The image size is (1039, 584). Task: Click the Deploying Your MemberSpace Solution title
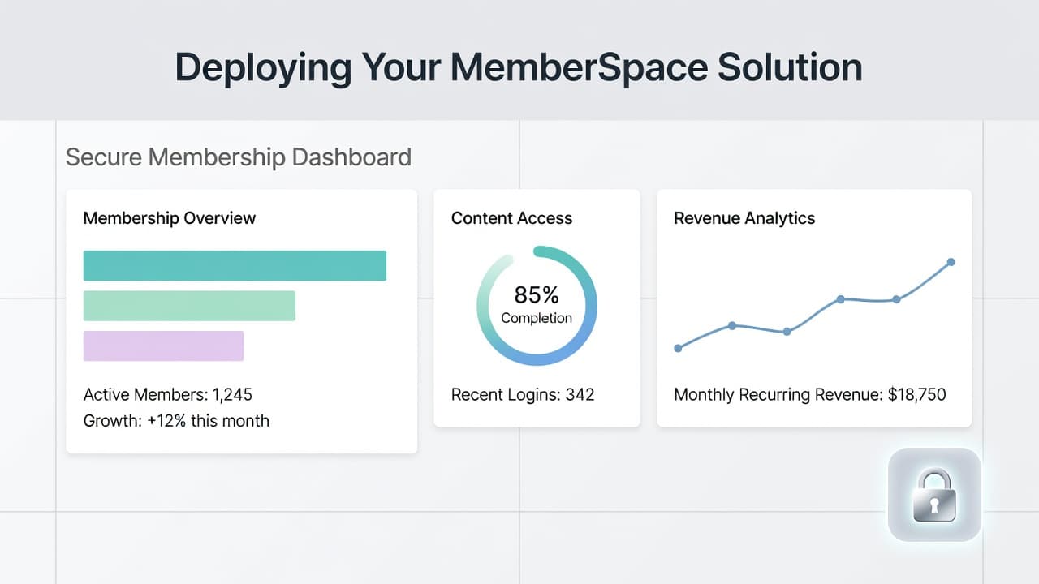click(519, 67)
